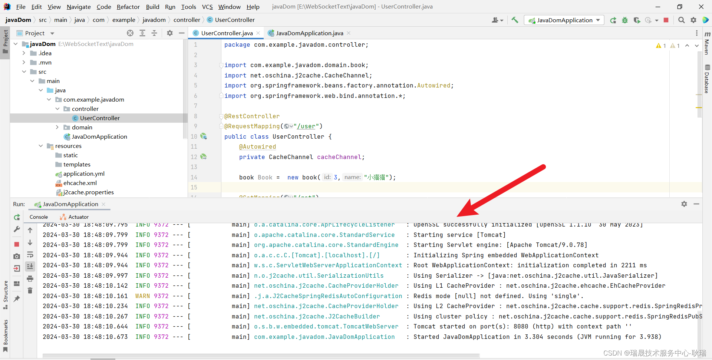This screenshot has width=712, height=360.
Task: Open Project panel options gear
Action: 170,33
